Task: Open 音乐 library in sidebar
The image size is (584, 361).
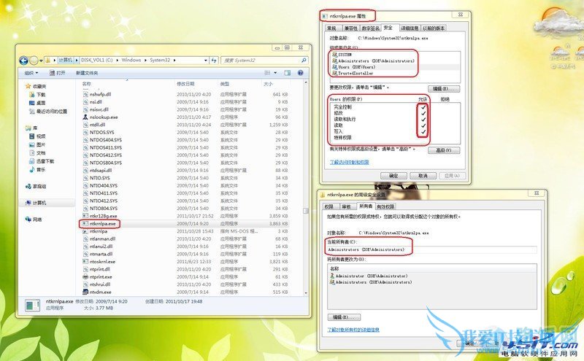Action: coord(37,169)
